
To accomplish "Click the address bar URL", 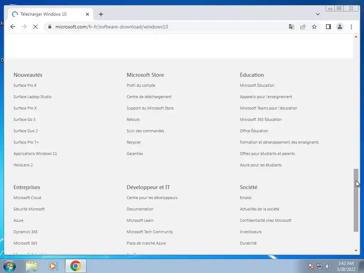I will tap(112, 27).
